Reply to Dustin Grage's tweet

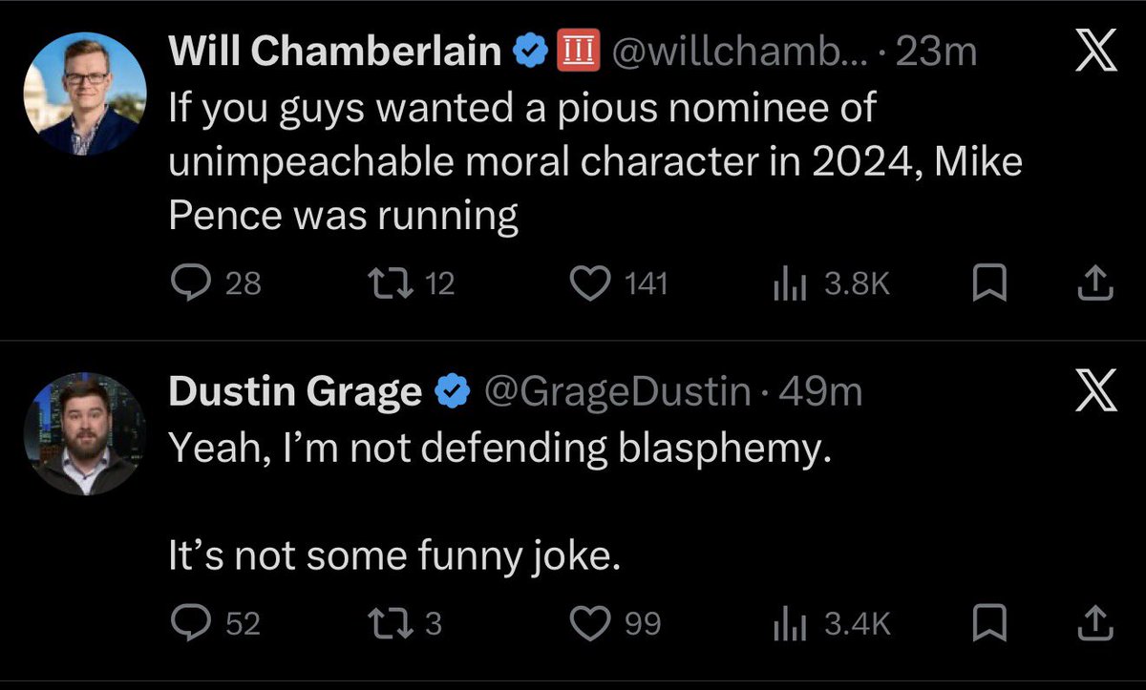click(186, 624)
